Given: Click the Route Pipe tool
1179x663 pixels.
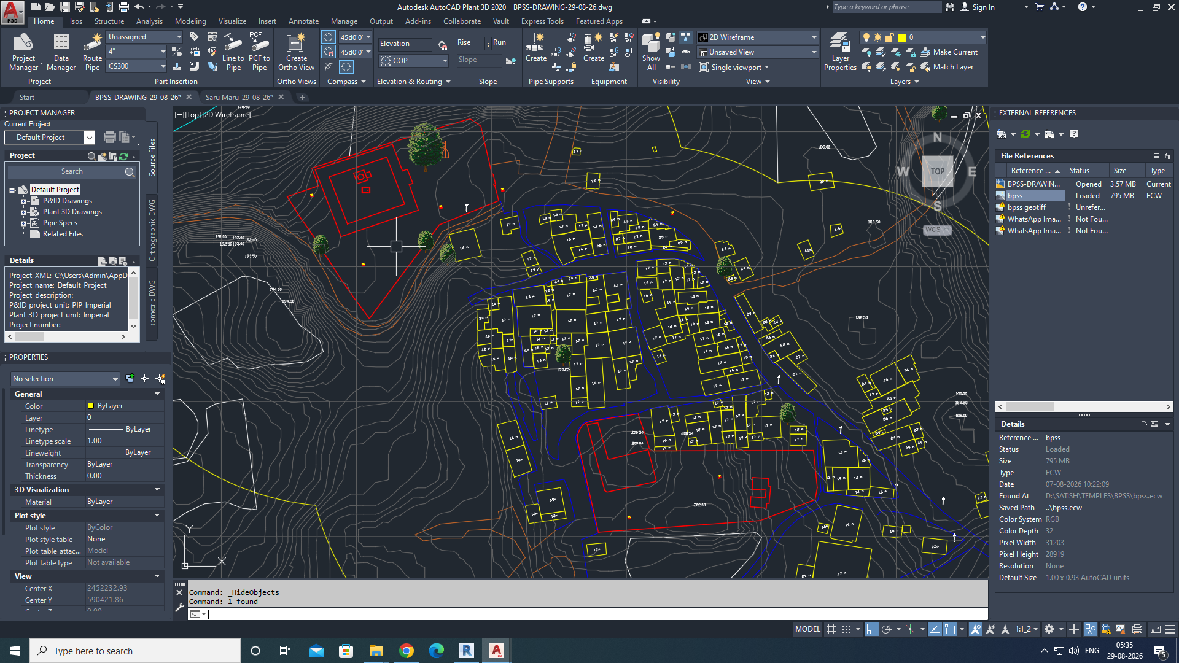Looking at the screenshot, I should point(92,53).
